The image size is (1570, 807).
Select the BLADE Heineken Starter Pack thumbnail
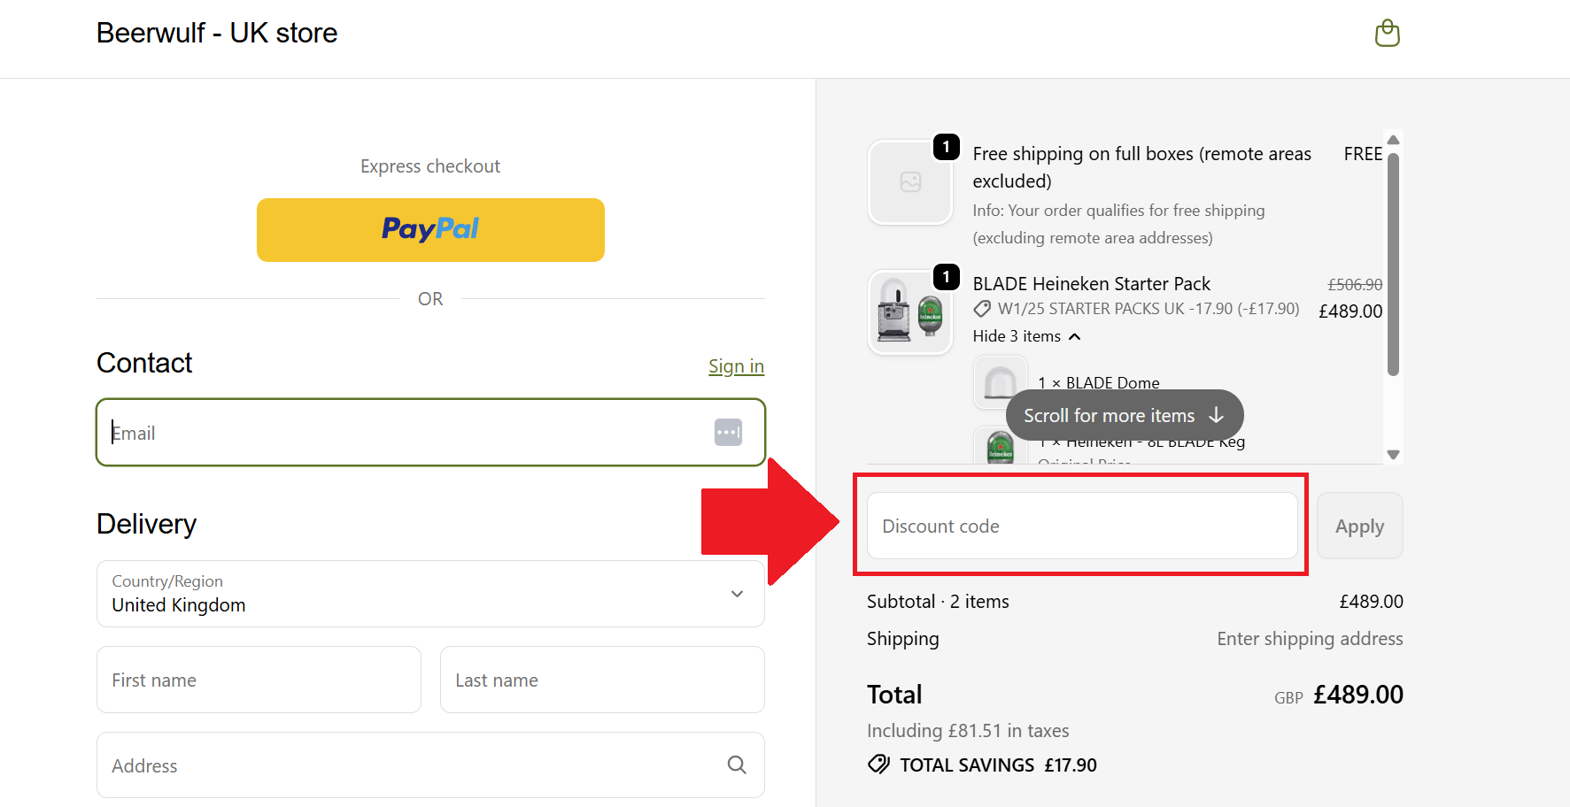pyautogui.click(x=910, y=311)
